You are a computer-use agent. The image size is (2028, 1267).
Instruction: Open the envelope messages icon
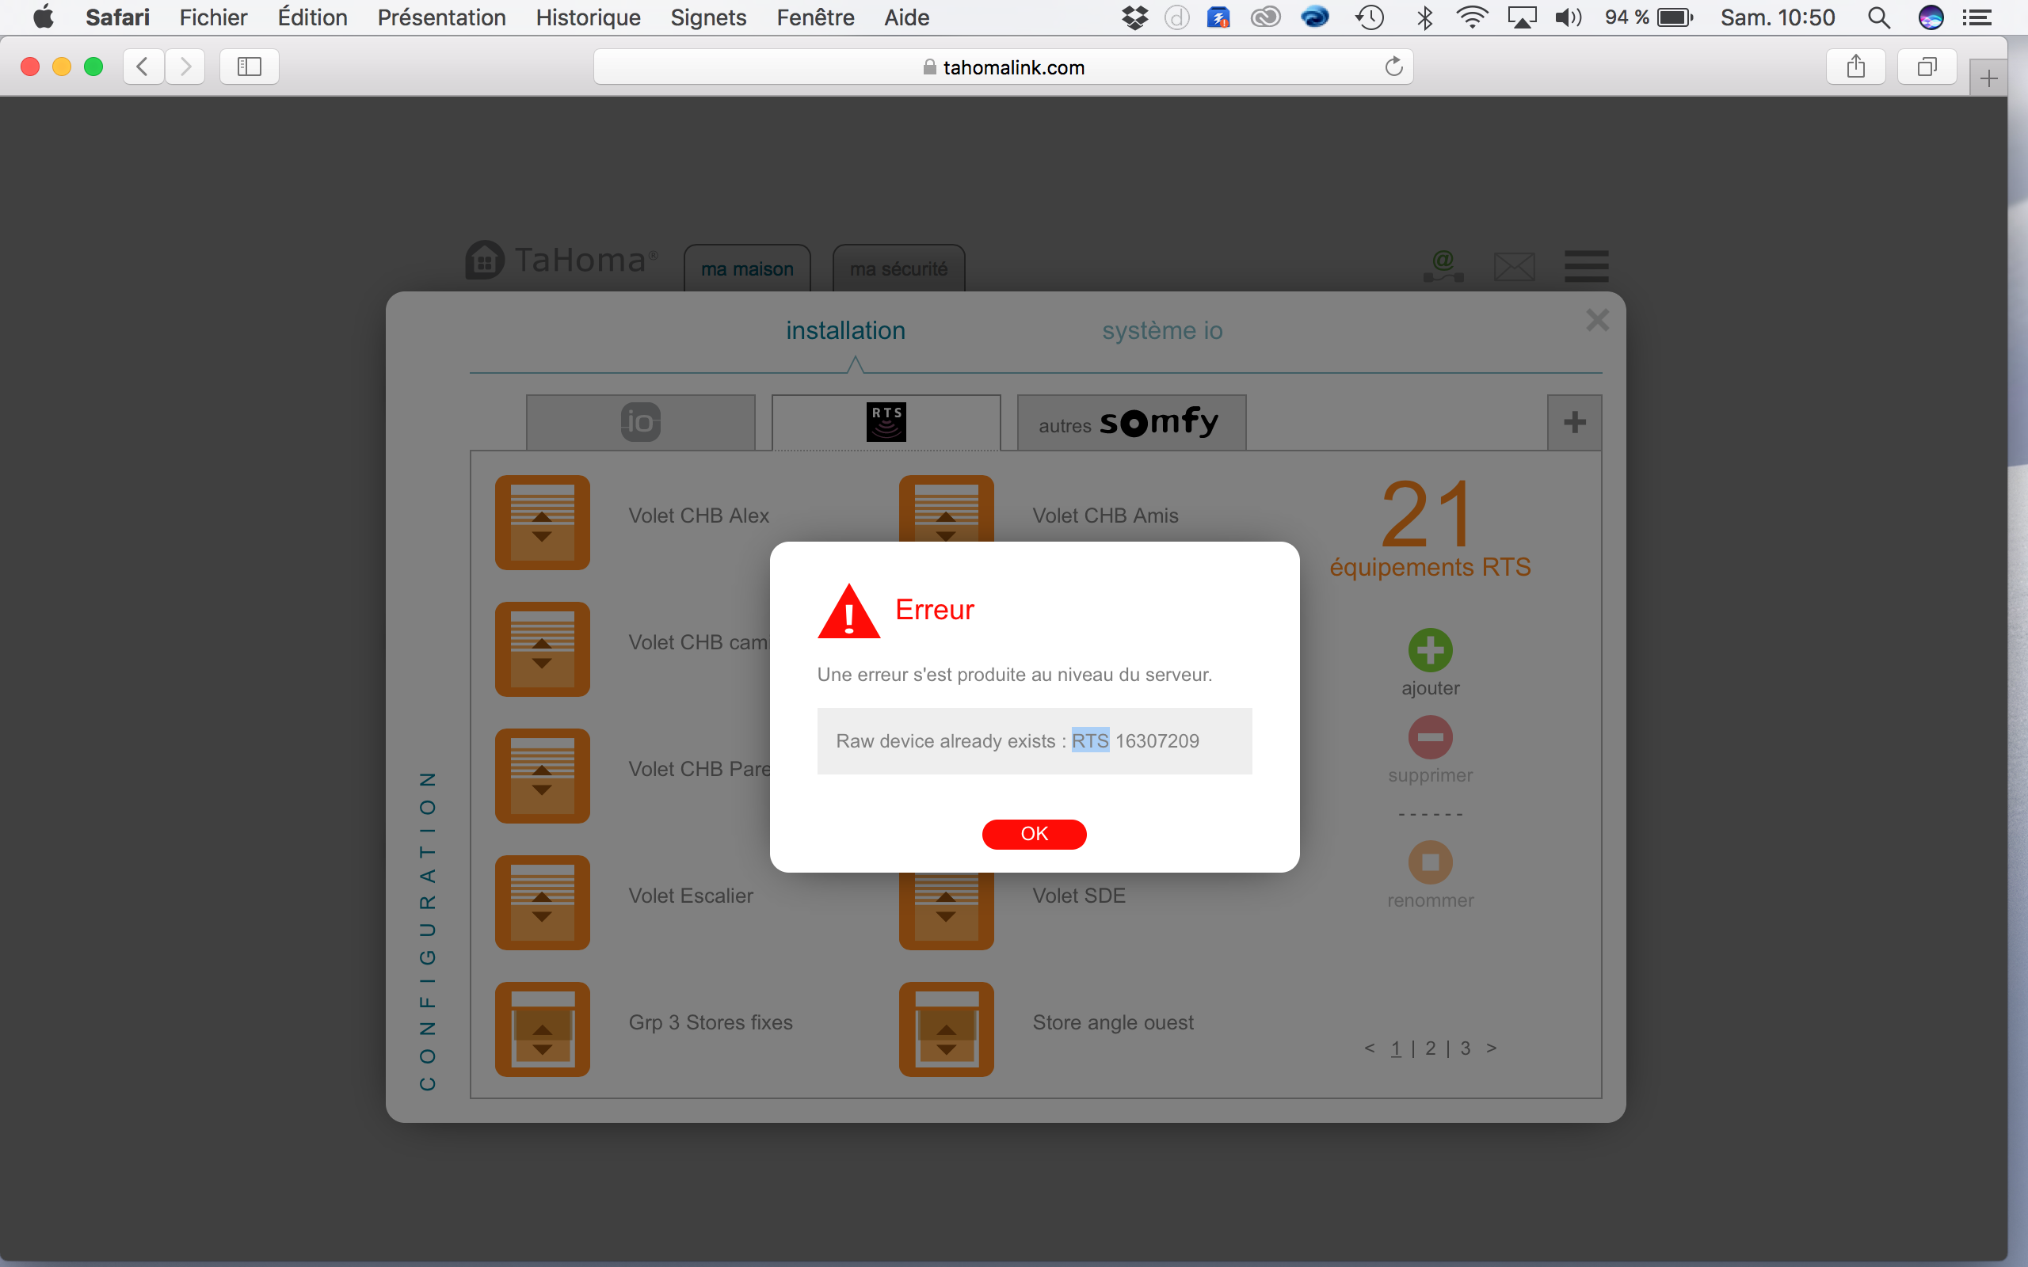point(1515,268)
